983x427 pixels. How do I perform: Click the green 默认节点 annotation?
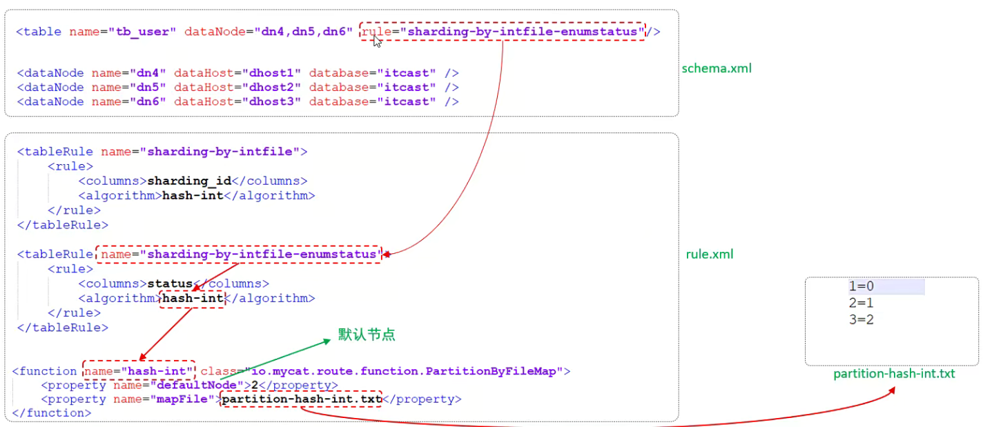pos(367,335)
